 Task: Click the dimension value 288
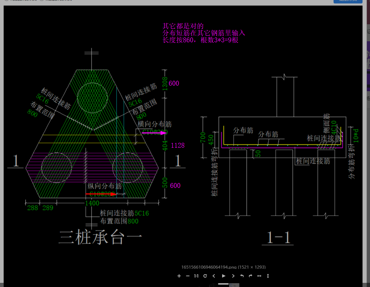(x=33, y=208)
